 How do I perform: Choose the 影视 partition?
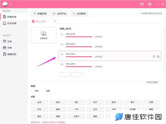click(x=114, y=102)
